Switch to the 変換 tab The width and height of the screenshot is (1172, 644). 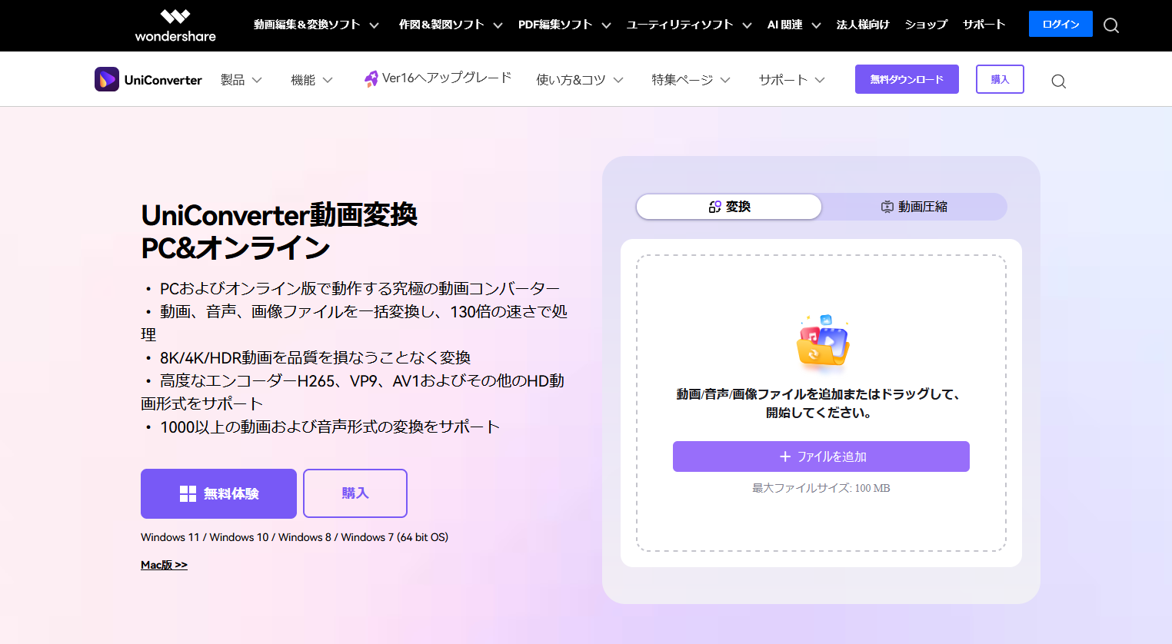(729, 207)
